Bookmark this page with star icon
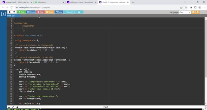The height and width of the screenshot is (110, 207). [x=186, y=8]
